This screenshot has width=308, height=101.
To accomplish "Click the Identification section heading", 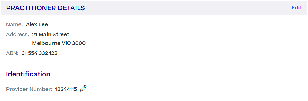I will [x=28, y=74].
